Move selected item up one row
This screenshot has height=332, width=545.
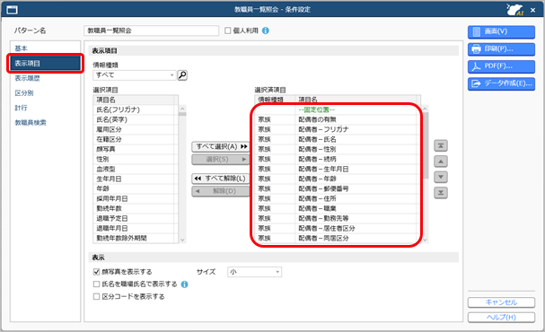[x=441, y=162]
